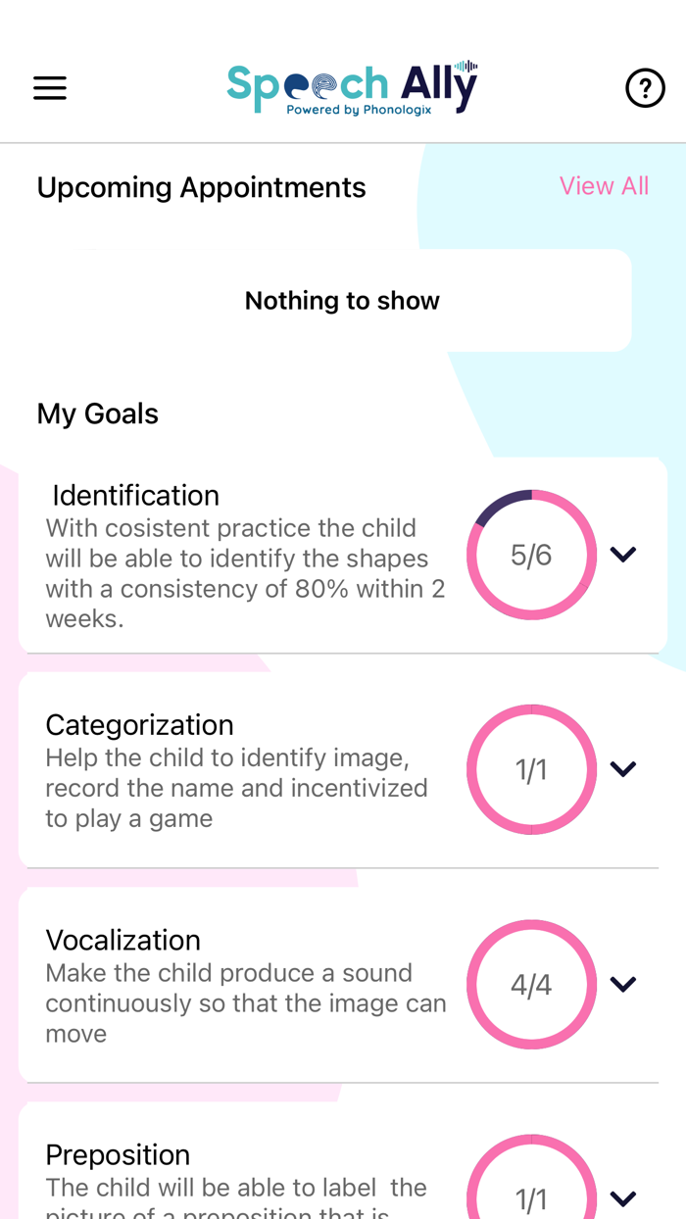
Task: Open View All appointments
Action: pyautogui.click(x=605, y=185)
